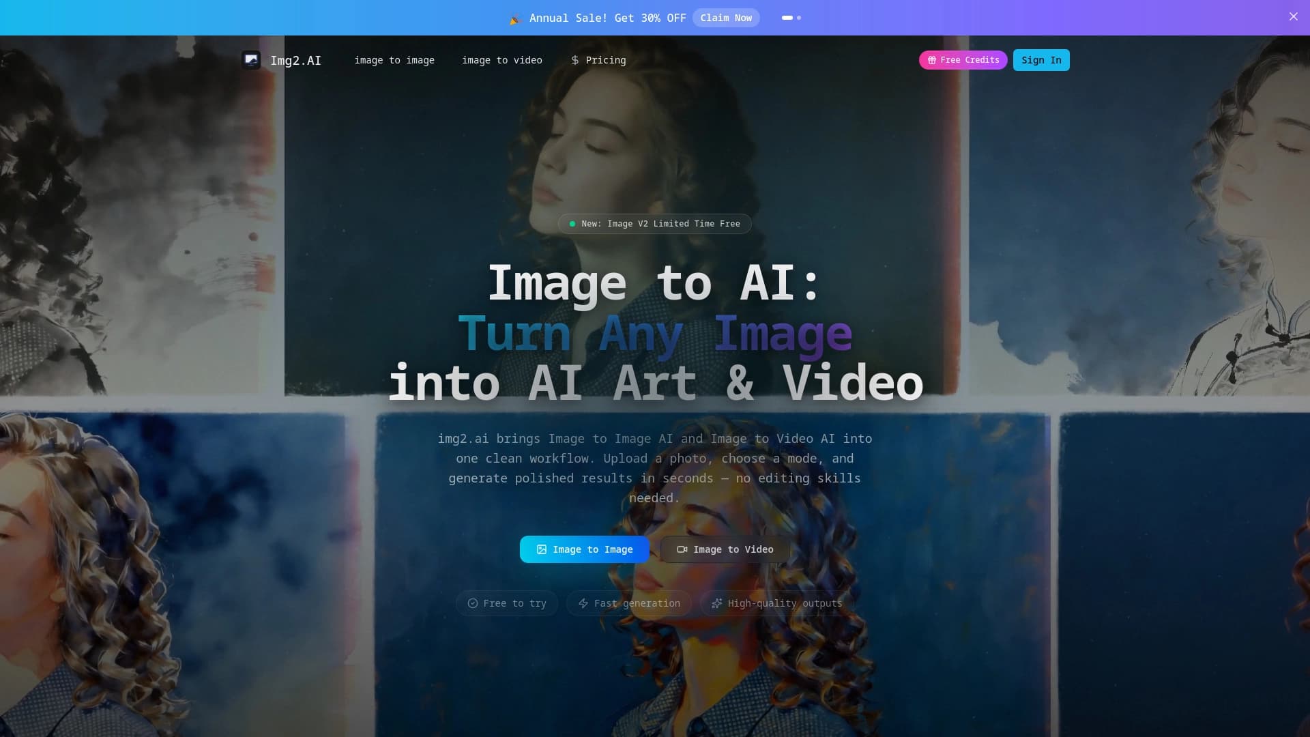Click the dollar sign icon beside Pricing
Viewport: 1310px width, 737px height.
point(575,60)
